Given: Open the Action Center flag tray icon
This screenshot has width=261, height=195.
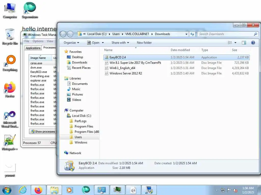Looking at the screenshot, I should (229, 190).
